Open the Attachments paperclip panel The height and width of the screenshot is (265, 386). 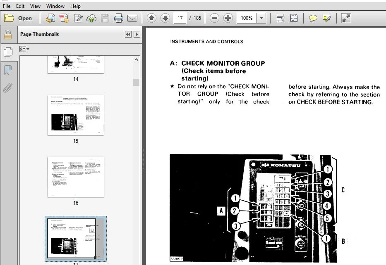[x=8, y=88]
